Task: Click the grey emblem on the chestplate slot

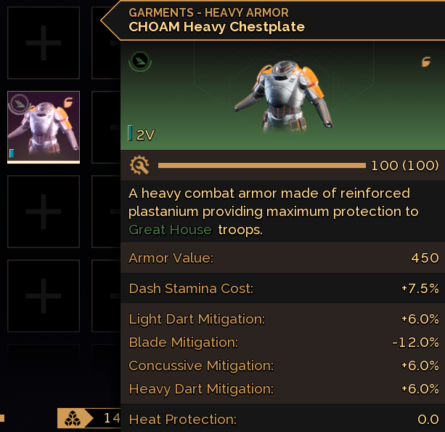Action: [x=19, y=105]
